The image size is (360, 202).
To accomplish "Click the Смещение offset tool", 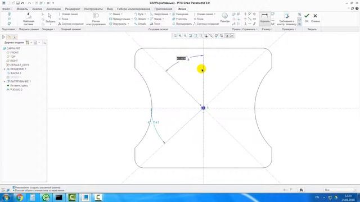I will point(180,14).
